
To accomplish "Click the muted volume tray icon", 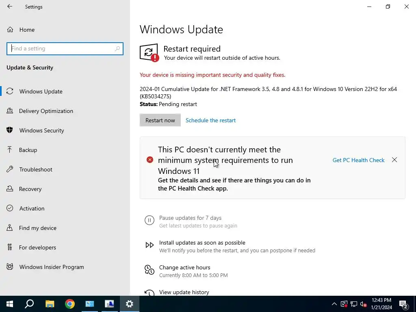I will click(363, 304).
